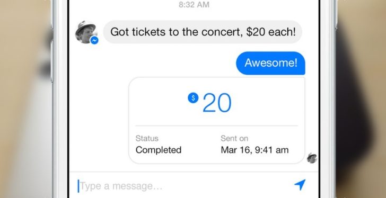Click the Messenger badge on sender's avatar

click(x=94, y=40)
